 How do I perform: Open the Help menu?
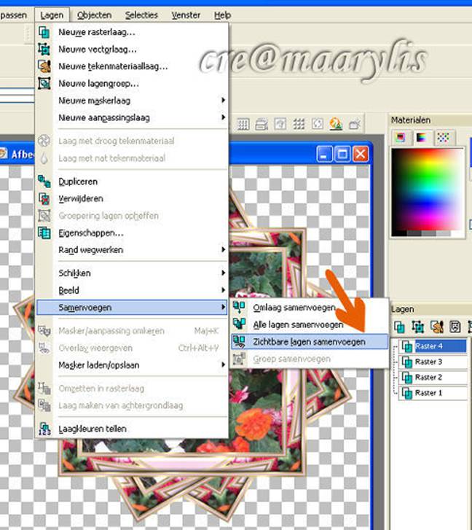click(x=222, y=15)
